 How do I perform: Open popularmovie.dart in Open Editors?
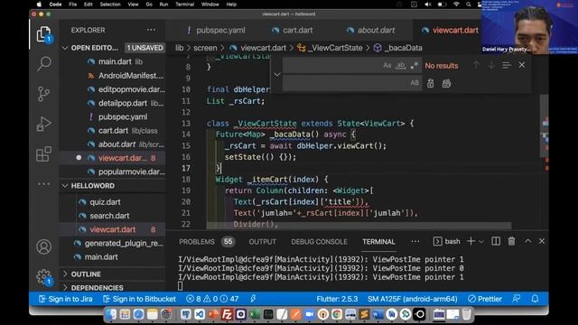coord(126,172)
